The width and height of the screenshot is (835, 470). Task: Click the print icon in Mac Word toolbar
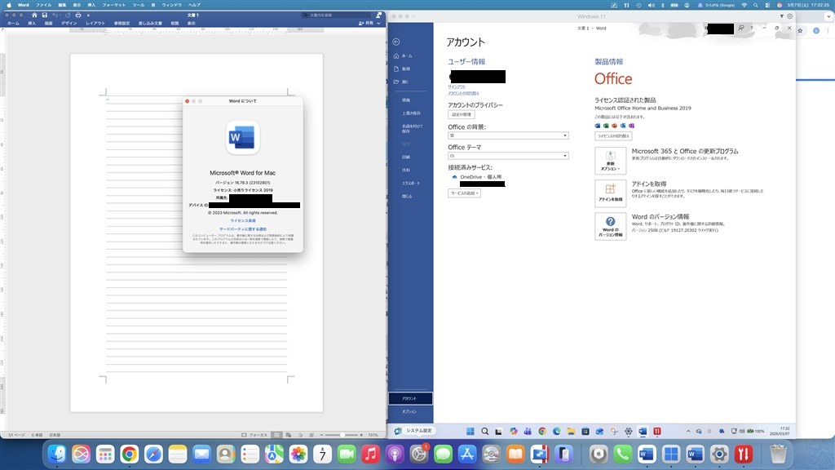click(x=78, y=15)
